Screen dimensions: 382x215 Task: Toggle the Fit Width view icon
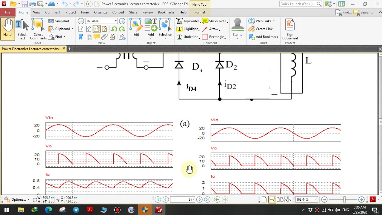(96, 29)
